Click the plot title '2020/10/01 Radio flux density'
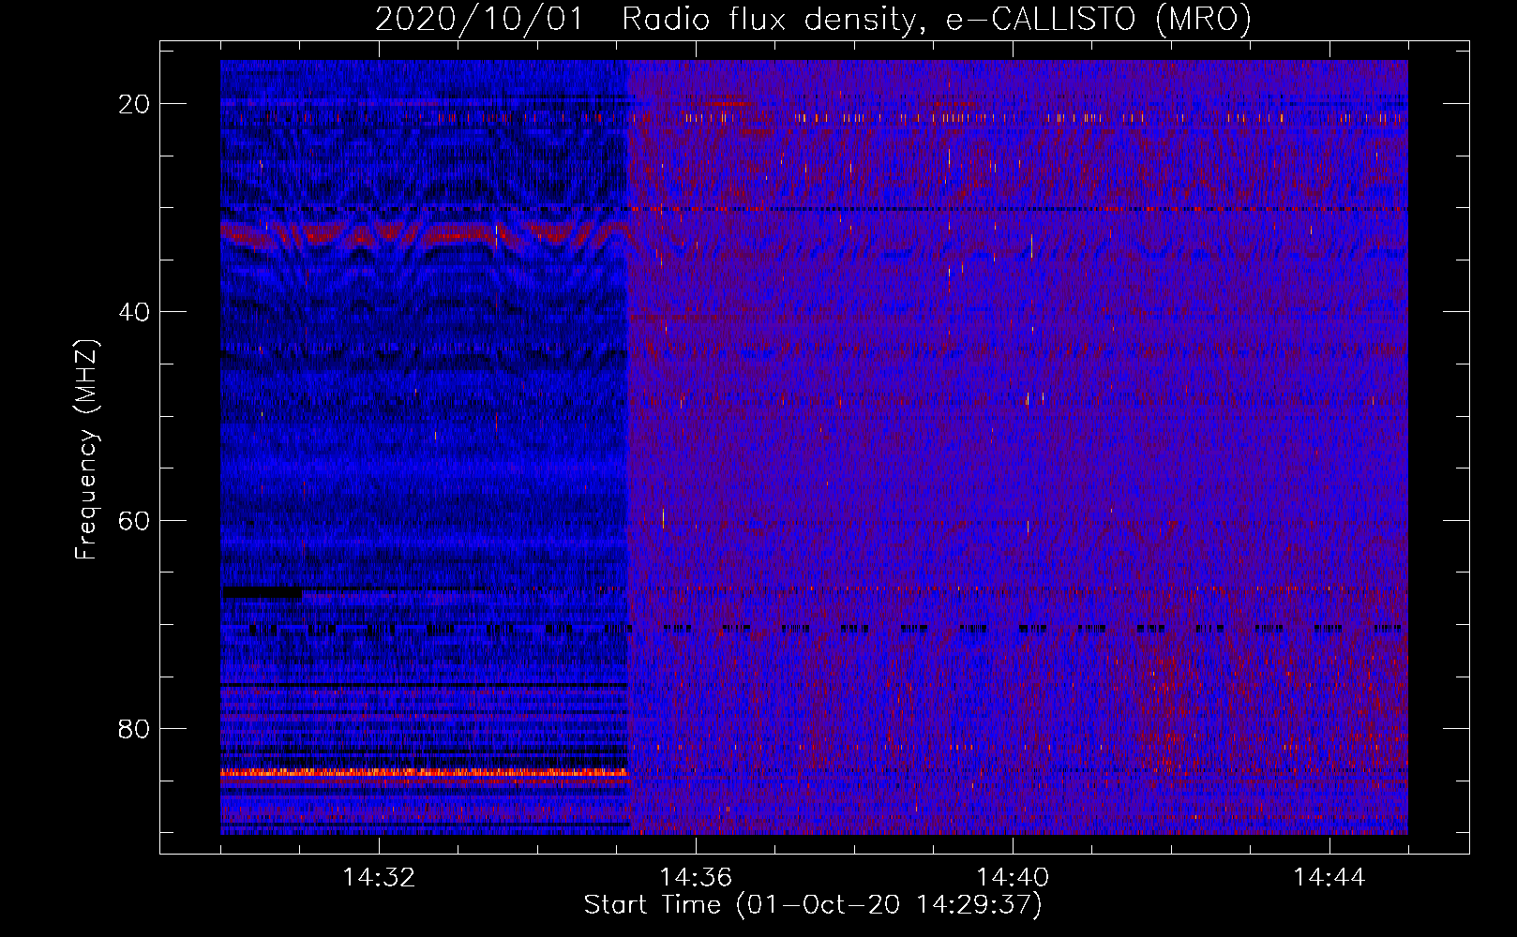This screenshot has height=937, width=1517. click(645, 19)
